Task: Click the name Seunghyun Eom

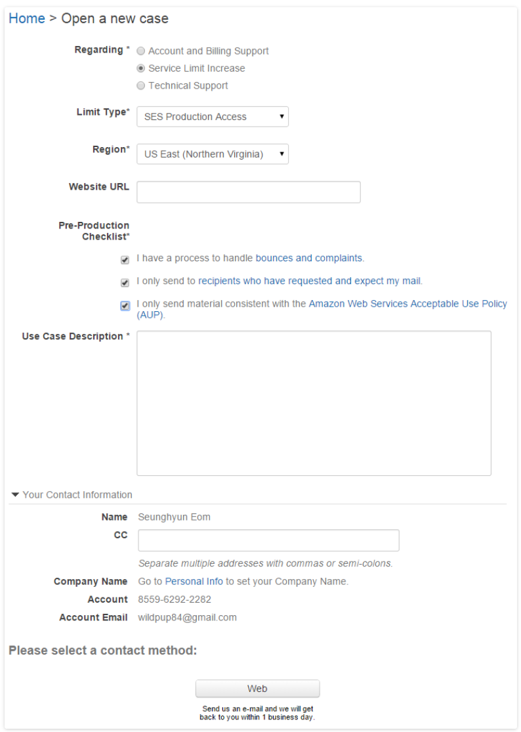Action: 174,517
